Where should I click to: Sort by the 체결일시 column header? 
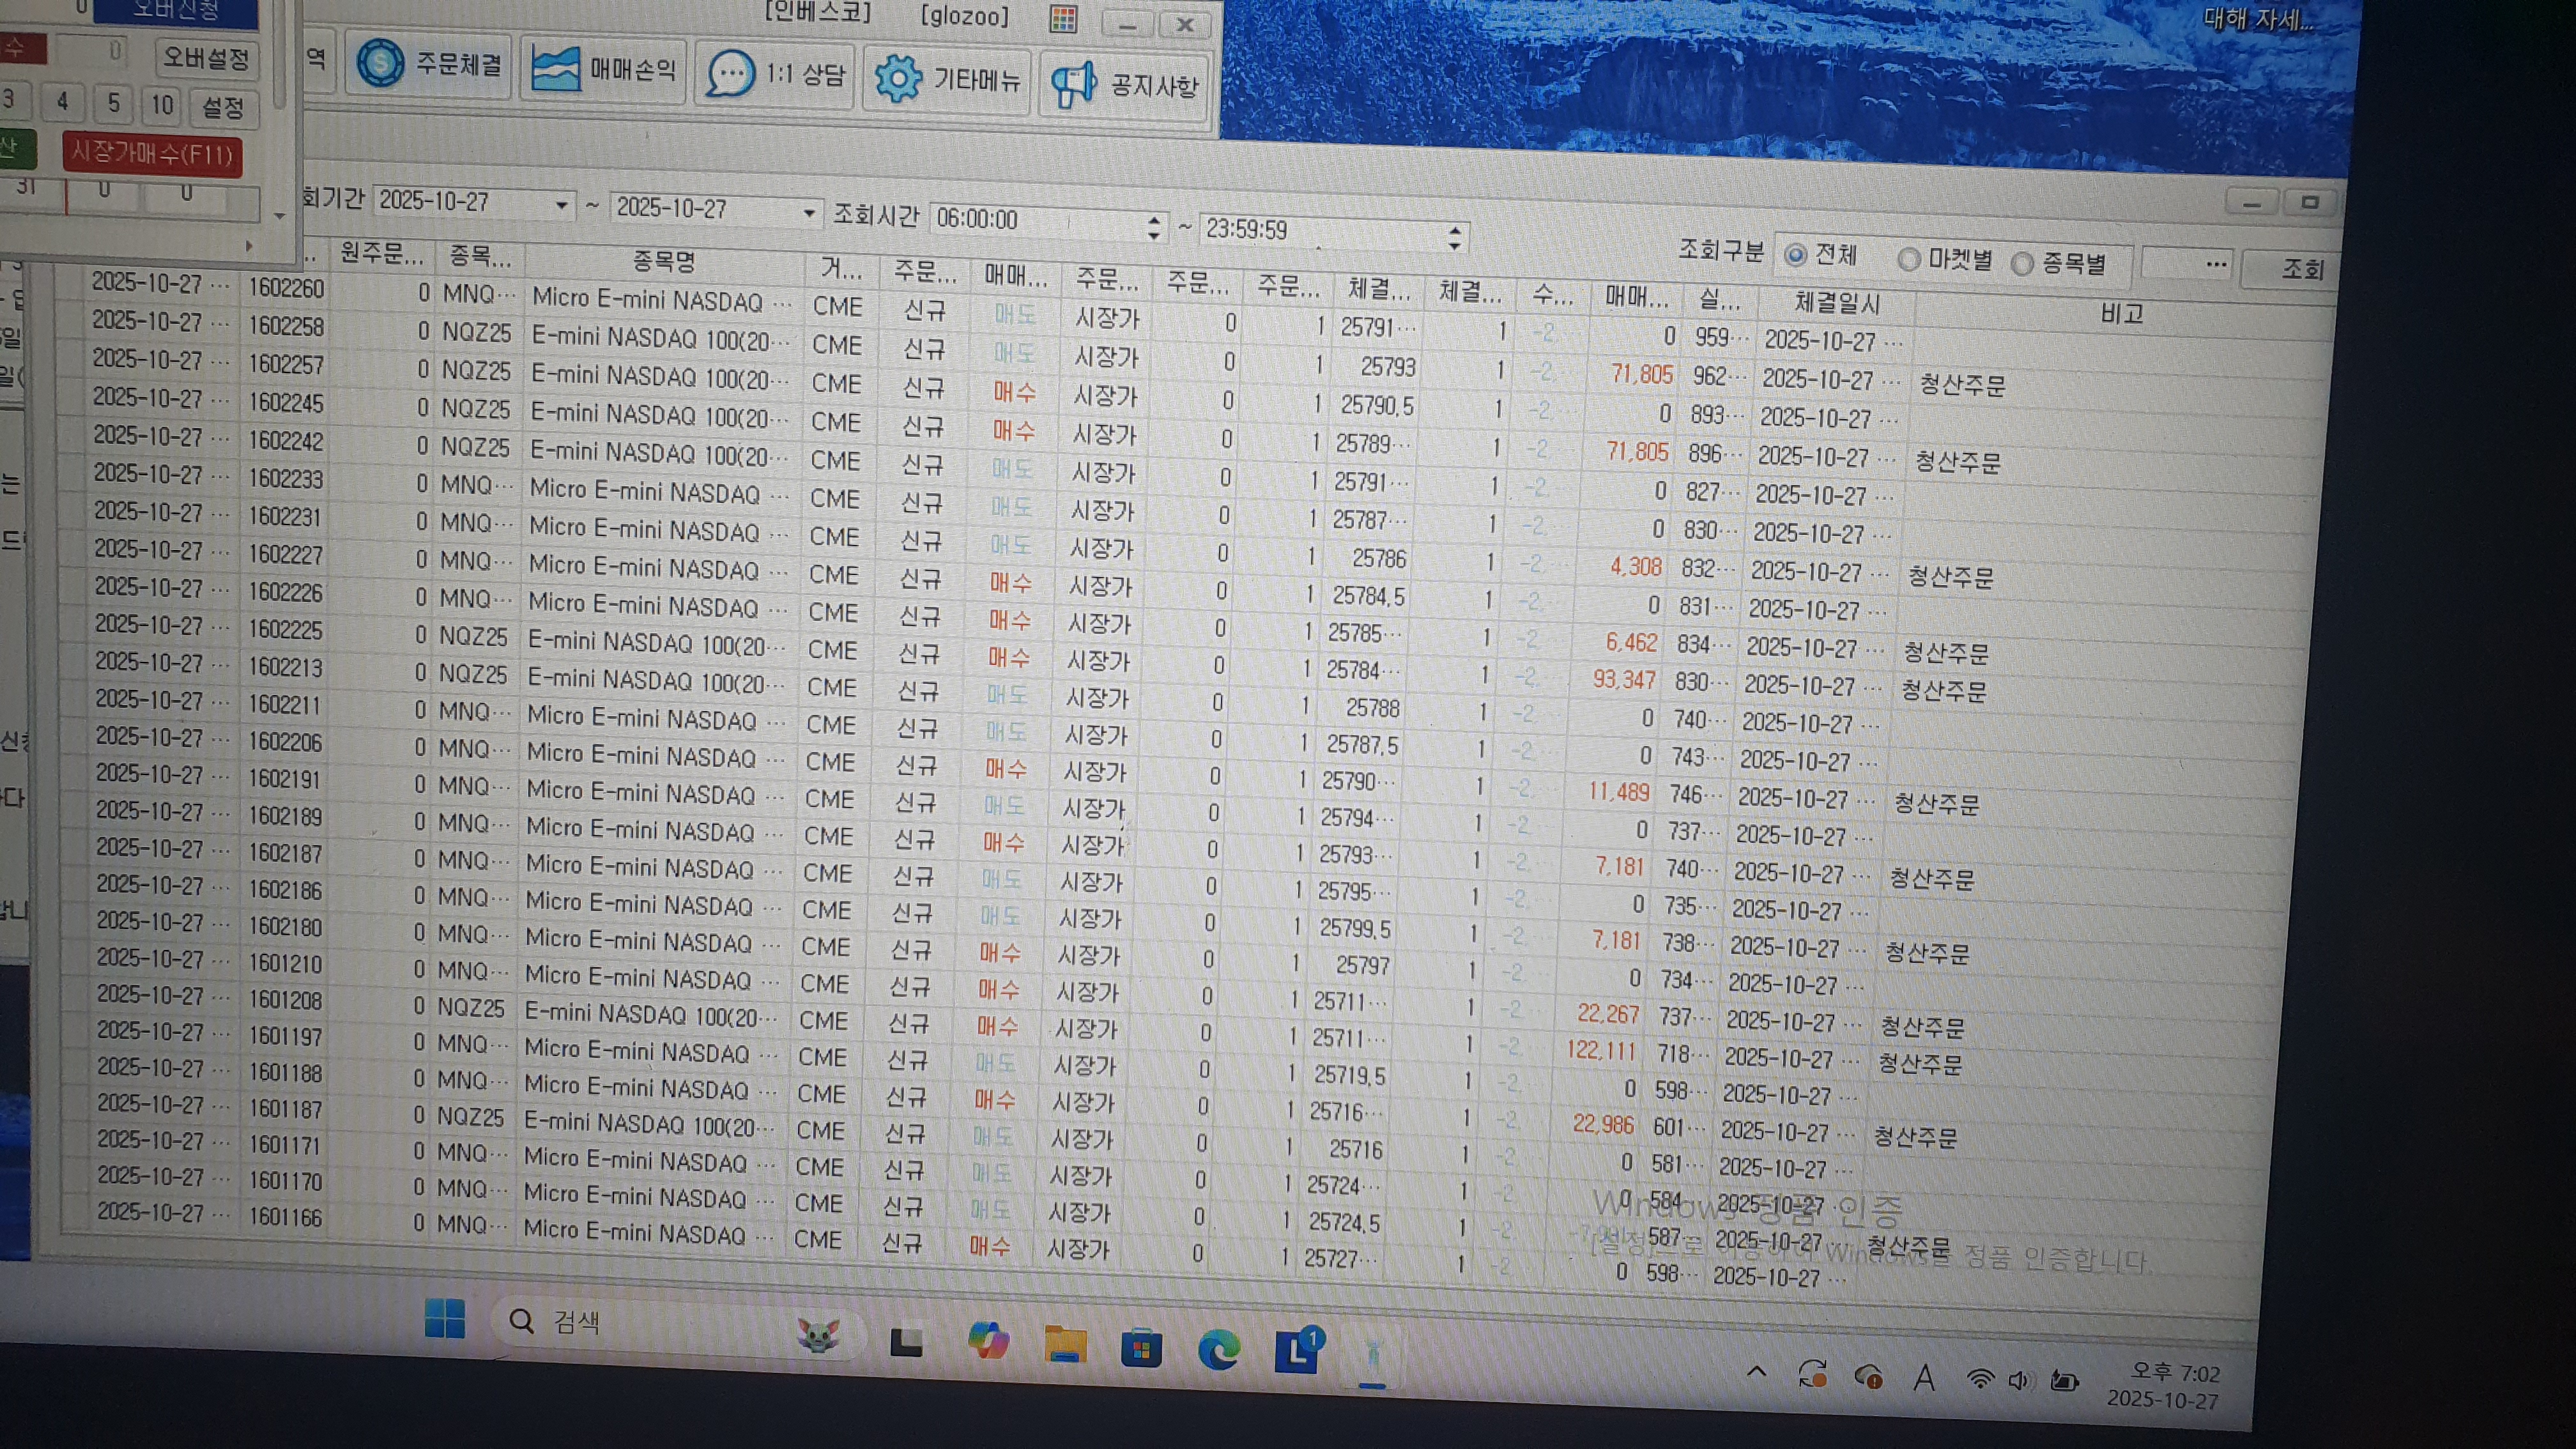pos(1837,304)
